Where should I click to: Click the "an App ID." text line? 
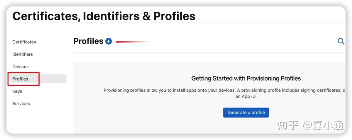pyautogui.click(x=246, y=96)
